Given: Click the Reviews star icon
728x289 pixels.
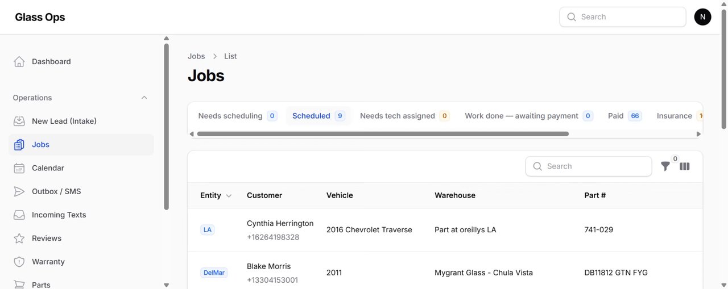Looking at the screenshot, I should pyautogui.click(x=19, y=238).
